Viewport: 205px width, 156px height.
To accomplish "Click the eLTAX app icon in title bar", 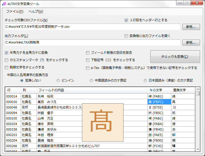I will coord(4,4).
